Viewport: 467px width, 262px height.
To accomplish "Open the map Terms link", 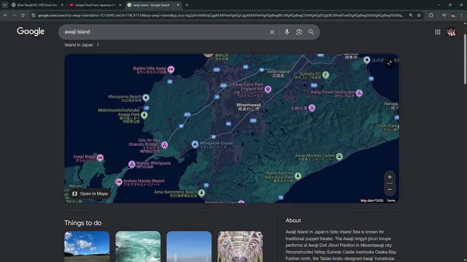I will click(x=391, y=201).
